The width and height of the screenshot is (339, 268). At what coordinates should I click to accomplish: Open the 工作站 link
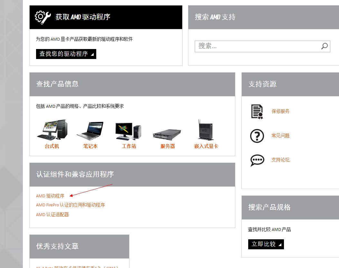pos(129,146)
